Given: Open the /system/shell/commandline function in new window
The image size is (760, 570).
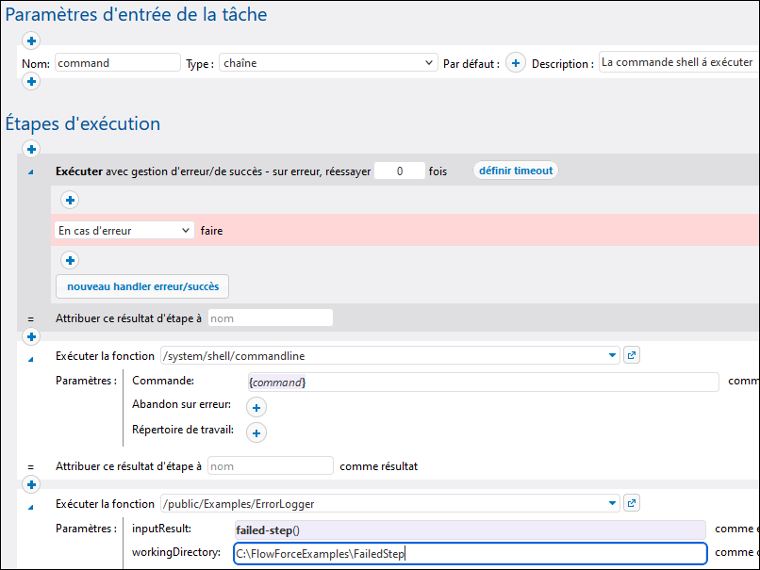Looking at the screenshot, I should click(x=633, y=355).
